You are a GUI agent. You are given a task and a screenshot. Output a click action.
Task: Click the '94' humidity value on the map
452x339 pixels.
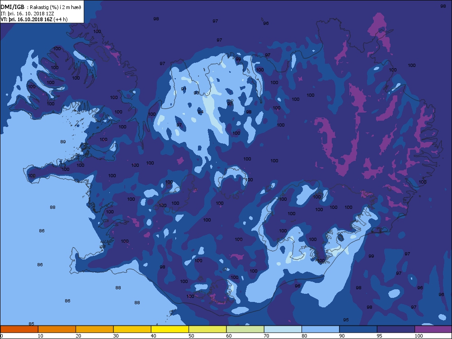click(x=200, y=112)
